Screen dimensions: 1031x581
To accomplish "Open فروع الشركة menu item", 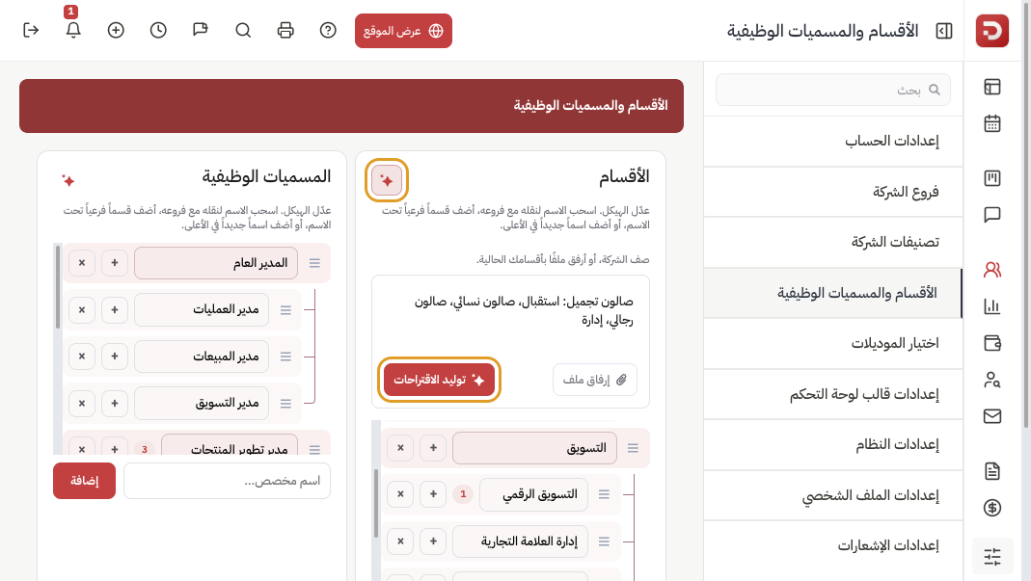I will [x=833, y=192].
